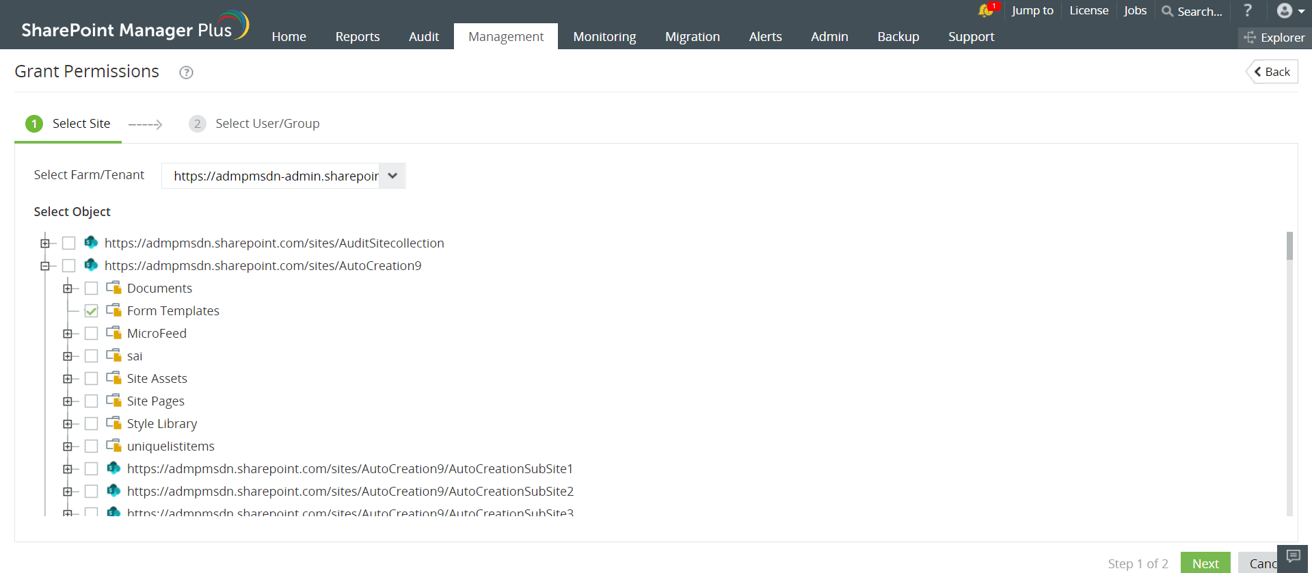Click the object tree vertical scrollbar thumb

1289,246
